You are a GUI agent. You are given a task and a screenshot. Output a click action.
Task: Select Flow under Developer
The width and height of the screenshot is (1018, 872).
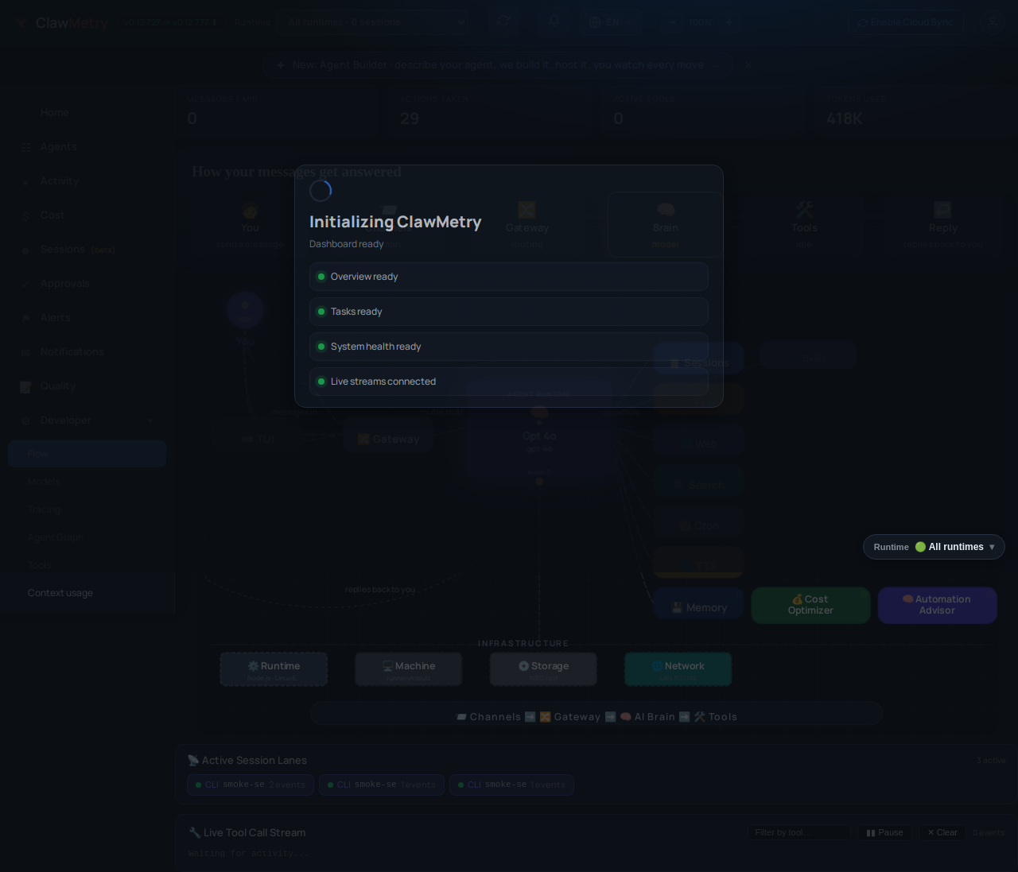[x=87, y=454]
